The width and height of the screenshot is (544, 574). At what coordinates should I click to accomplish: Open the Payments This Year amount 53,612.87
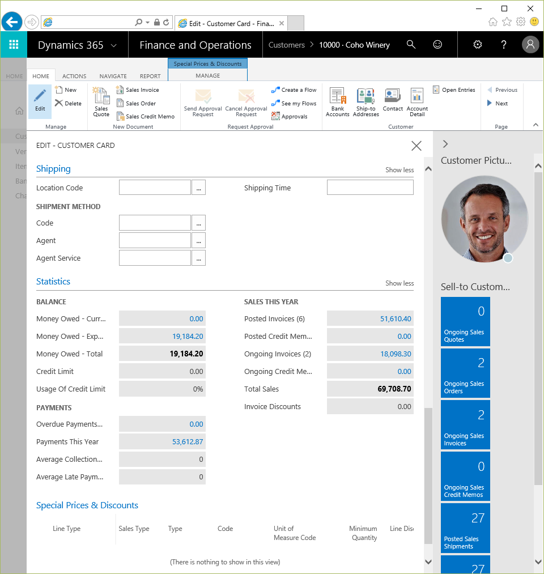pos(188,442)
